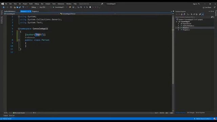217x122 pixels.
Task: Focus the Search Solution Explorer field
Action: point(193,17)
